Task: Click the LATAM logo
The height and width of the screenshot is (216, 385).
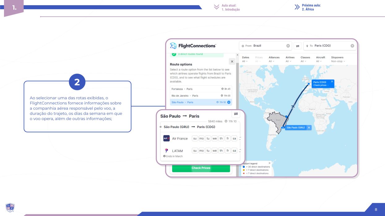Action: pos(167,151)
